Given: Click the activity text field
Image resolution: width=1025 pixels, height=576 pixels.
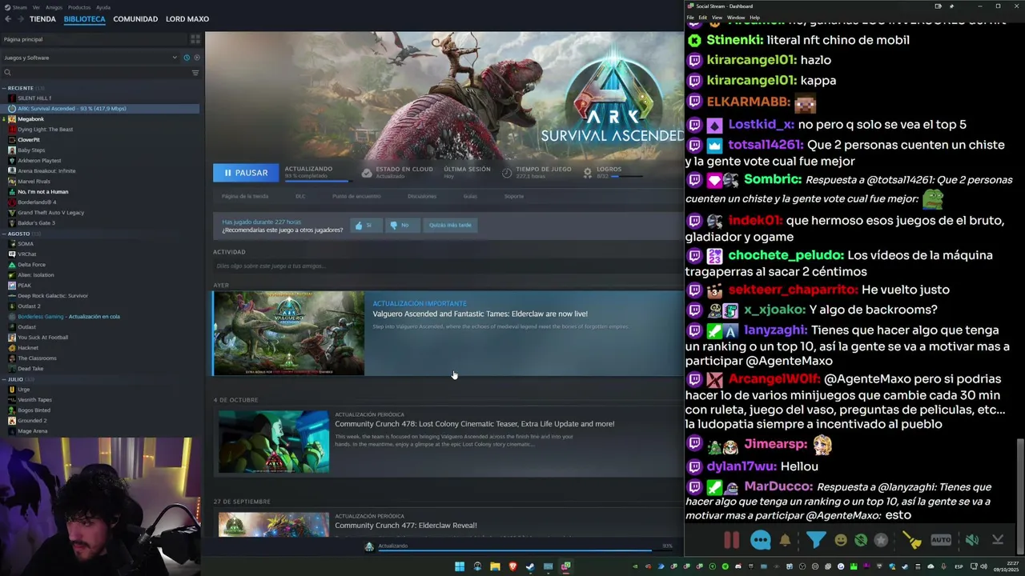Looking at the screenshot, I should point(447,266).
